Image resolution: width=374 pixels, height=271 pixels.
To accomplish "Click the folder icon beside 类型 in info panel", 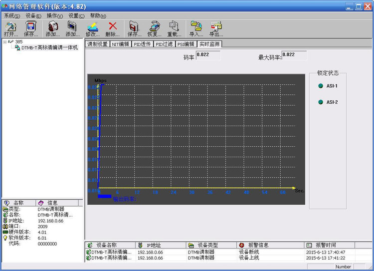I will click(5, 210).
